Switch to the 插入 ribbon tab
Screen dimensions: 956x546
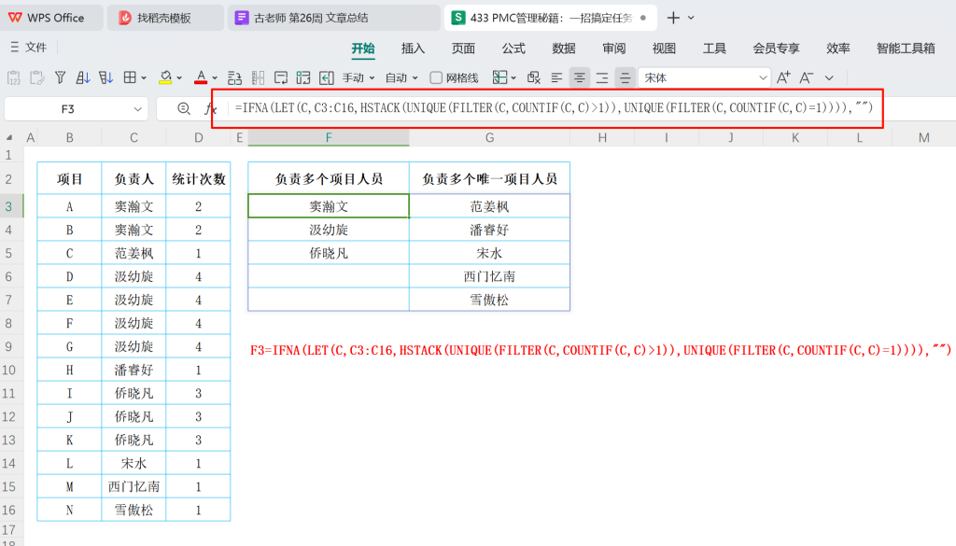coord(413,49)
